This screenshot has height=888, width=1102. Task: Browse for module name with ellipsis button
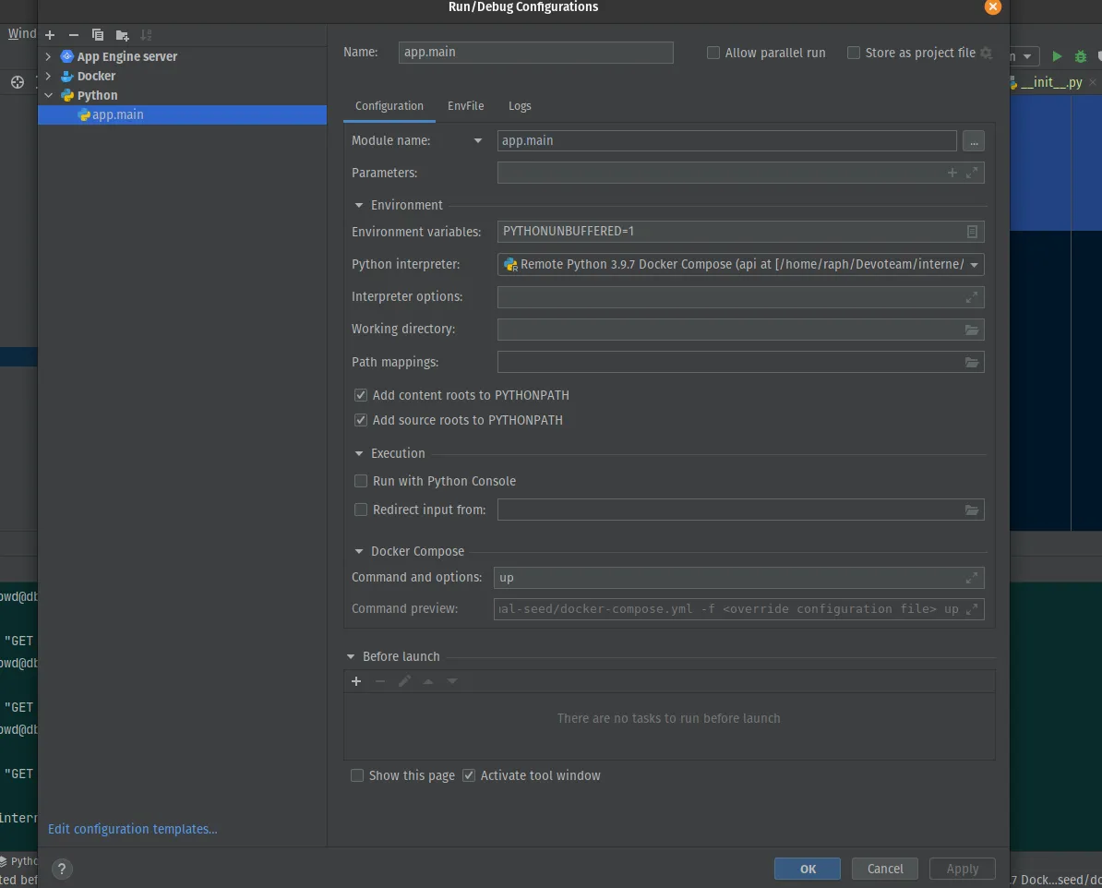coord(974,141)
